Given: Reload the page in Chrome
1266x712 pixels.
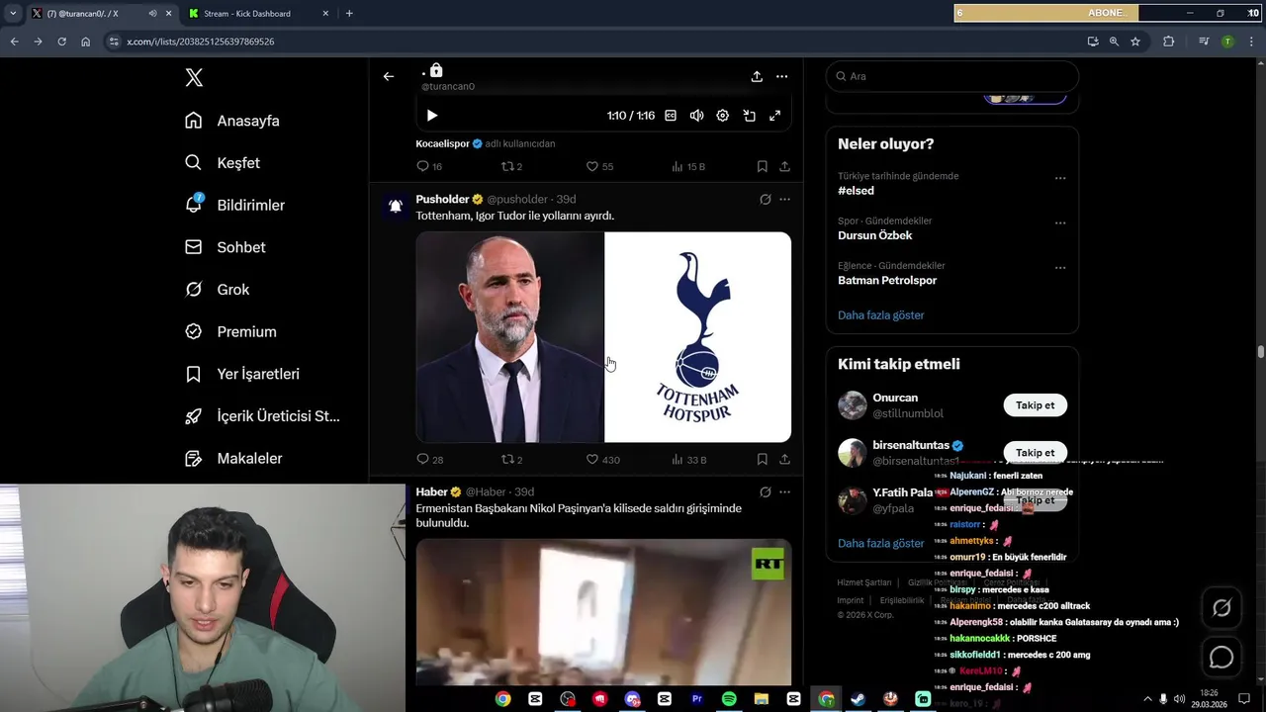Looking at the screenshot, I should [x=61, y=42].
